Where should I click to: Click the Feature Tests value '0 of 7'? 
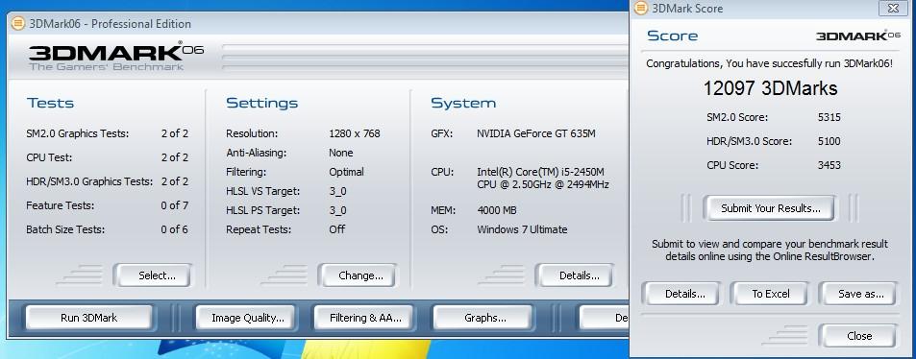175,205
